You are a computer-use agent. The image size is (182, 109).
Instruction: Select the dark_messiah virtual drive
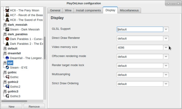point(17,25)
